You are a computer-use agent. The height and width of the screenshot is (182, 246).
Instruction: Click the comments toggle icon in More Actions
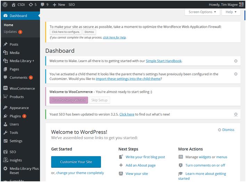click(x=181, y=165)
